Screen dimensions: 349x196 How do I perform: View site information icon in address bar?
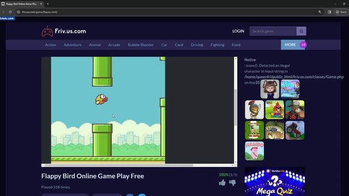pos(19,12)
